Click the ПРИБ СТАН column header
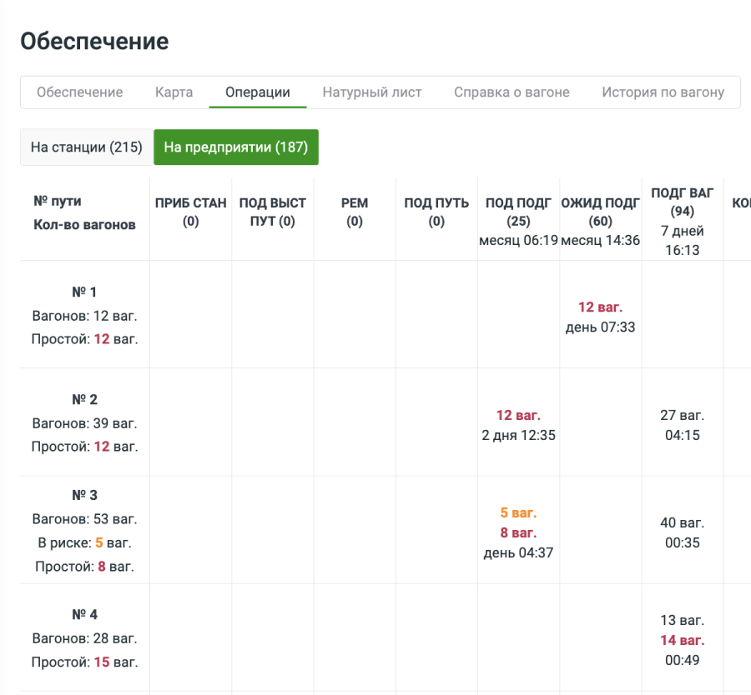 point(191,212)
